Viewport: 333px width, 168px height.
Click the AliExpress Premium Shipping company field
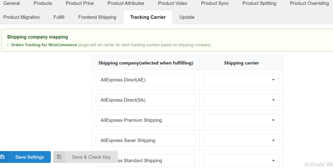(145, 120)
